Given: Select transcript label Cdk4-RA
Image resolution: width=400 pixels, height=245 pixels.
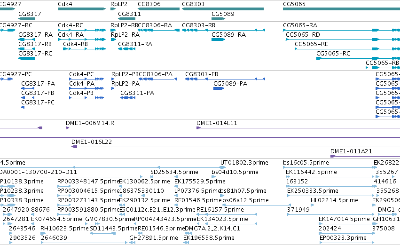Looking at the screenshot, I should (71, 35).
